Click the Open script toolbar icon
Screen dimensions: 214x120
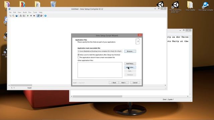click(x=13, y=16)
